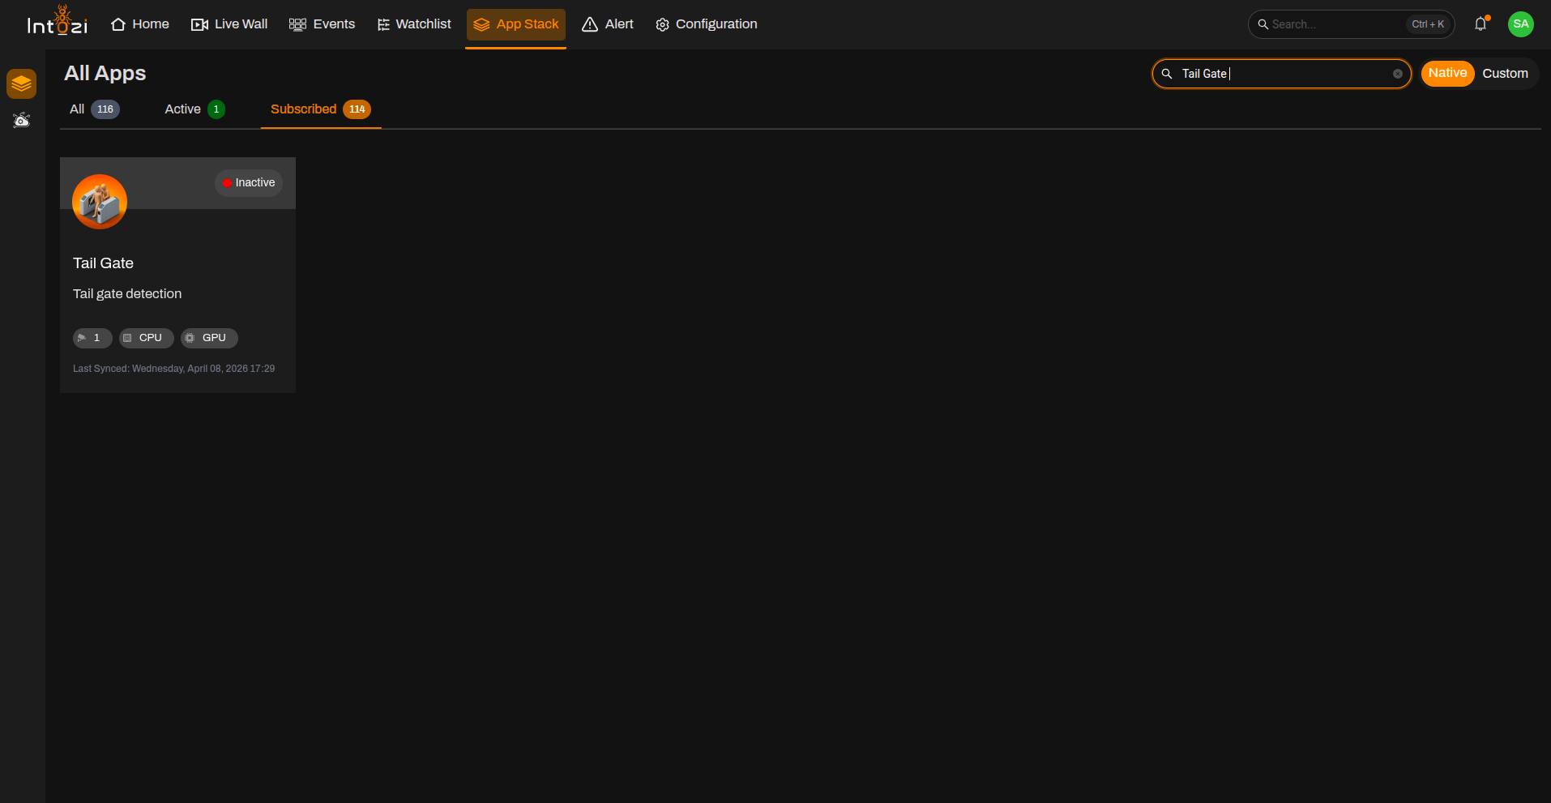Switch to the Active apps tab
1551x803 pixels.
(x=194, y=109)
